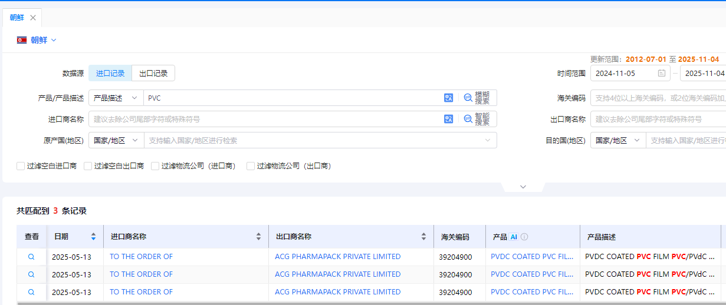
Task: Open TO THE ORDER OF link in last row
Action: click(141, 292)
